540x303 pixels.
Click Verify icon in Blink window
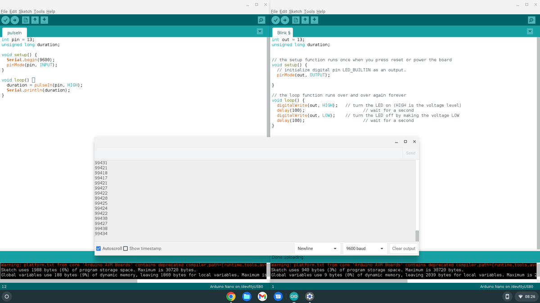pyautogui.click(x=275, y=20)
